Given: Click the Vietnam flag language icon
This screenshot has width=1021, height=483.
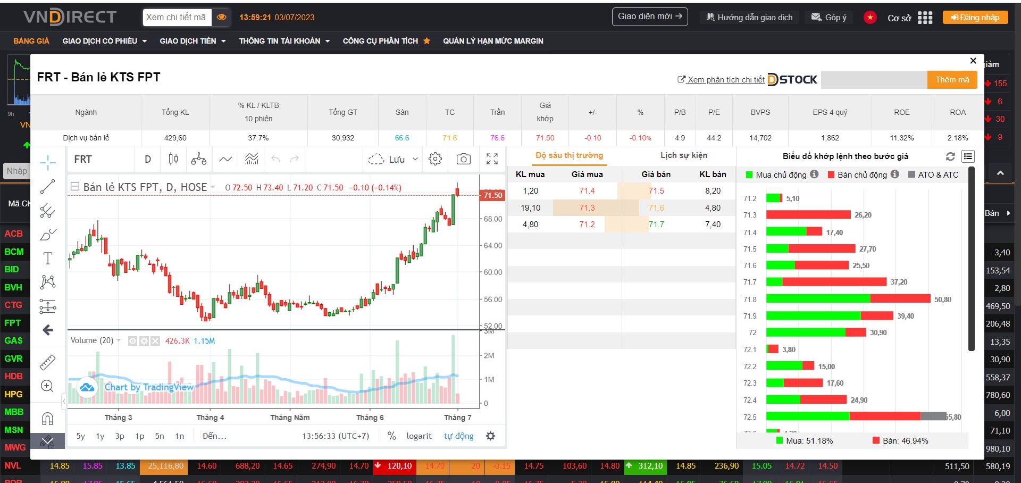Looking at the screenshot, I should (871, 18).
